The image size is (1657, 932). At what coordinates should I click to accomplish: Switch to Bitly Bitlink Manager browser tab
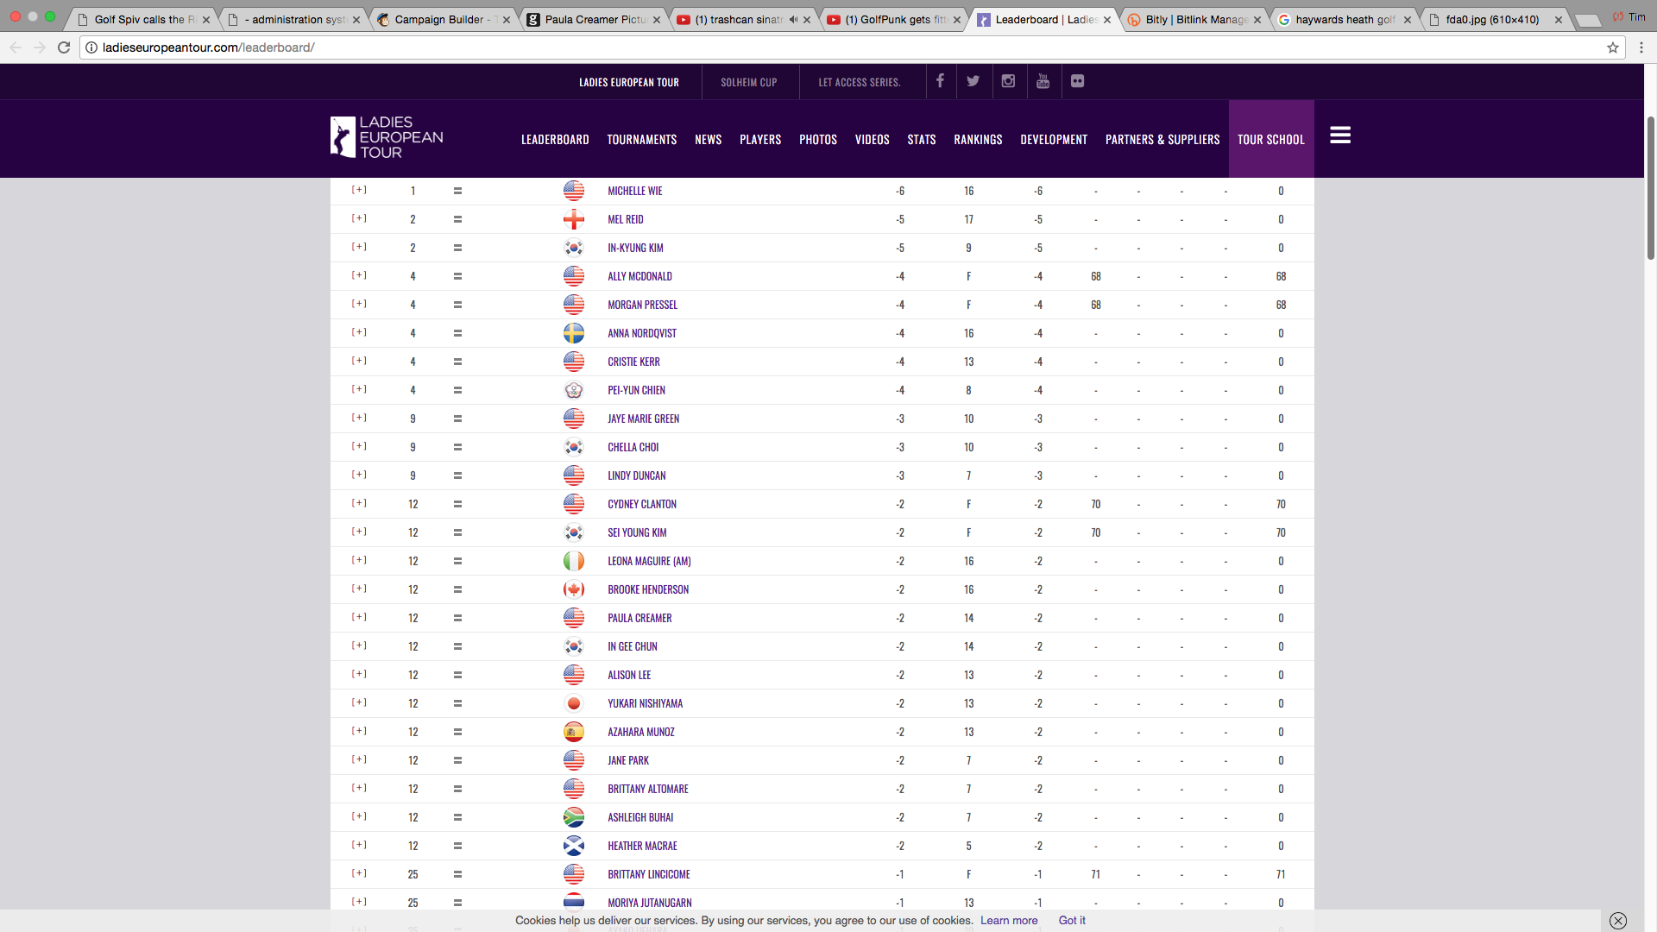(1195, 19)
